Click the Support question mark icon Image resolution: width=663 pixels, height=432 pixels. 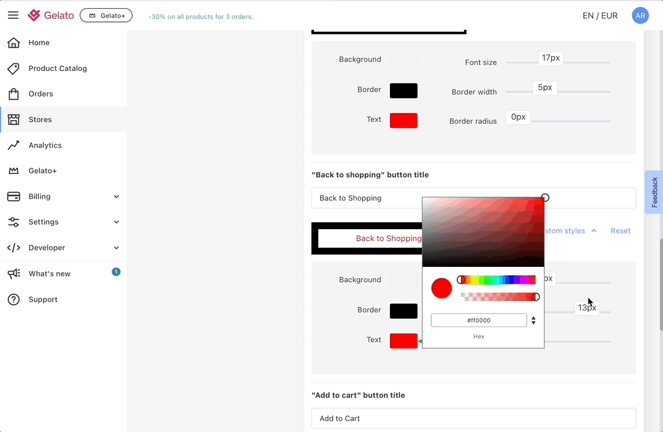pos(14,300)
